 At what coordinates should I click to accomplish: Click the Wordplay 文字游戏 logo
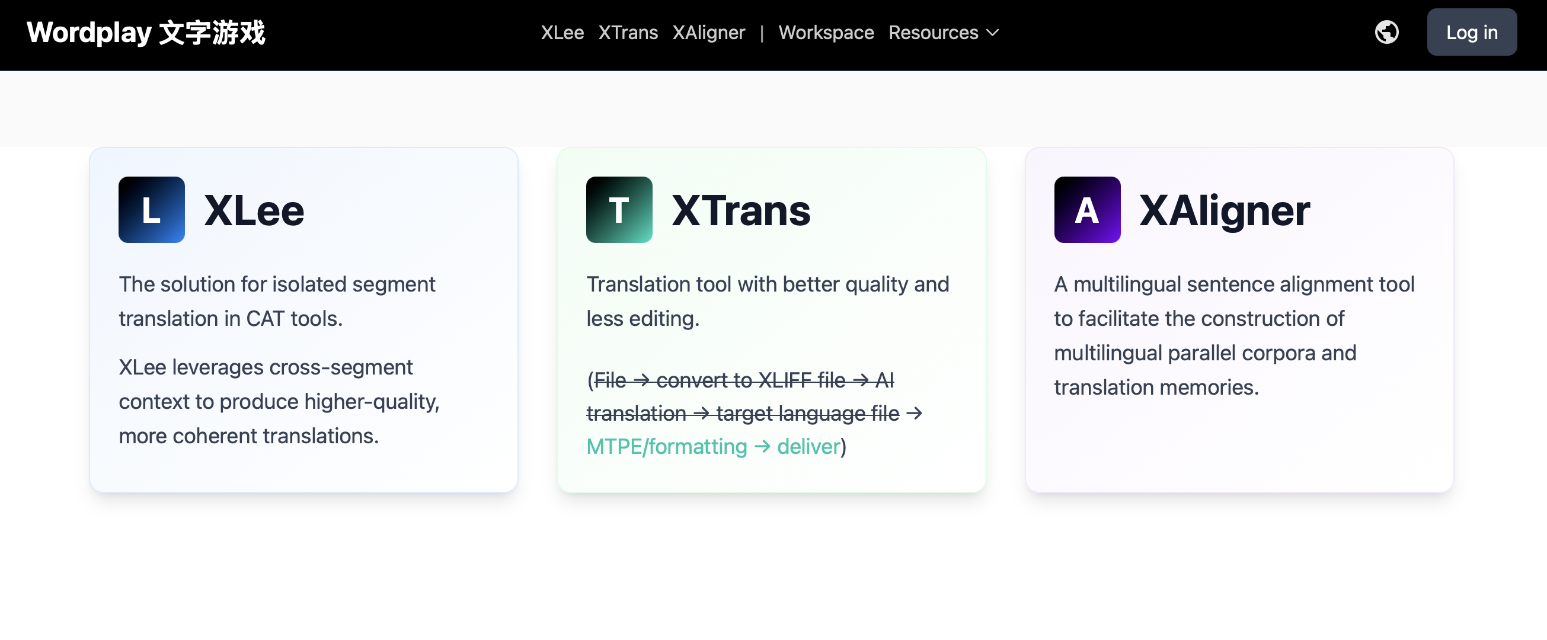click(x=146, y=33)
